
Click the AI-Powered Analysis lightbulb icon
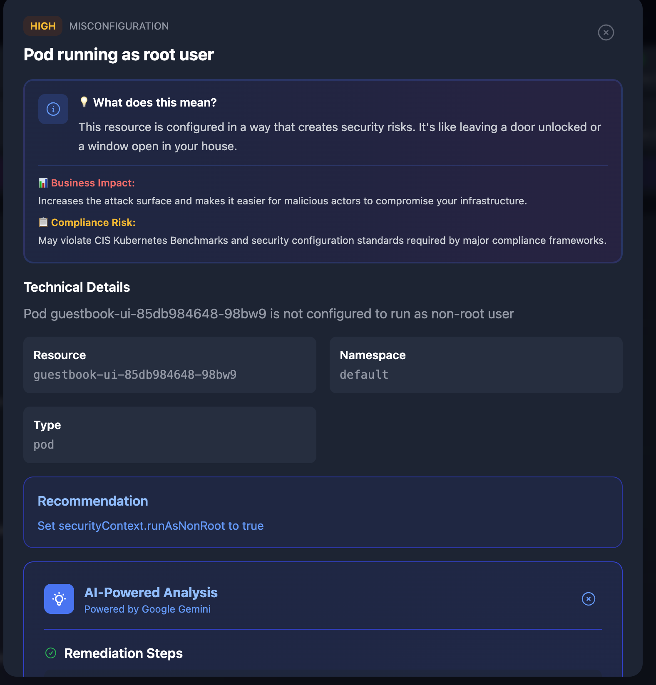click(x=59, y=599)
